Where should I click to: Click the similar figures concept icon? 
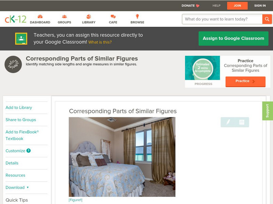[13, 64]
